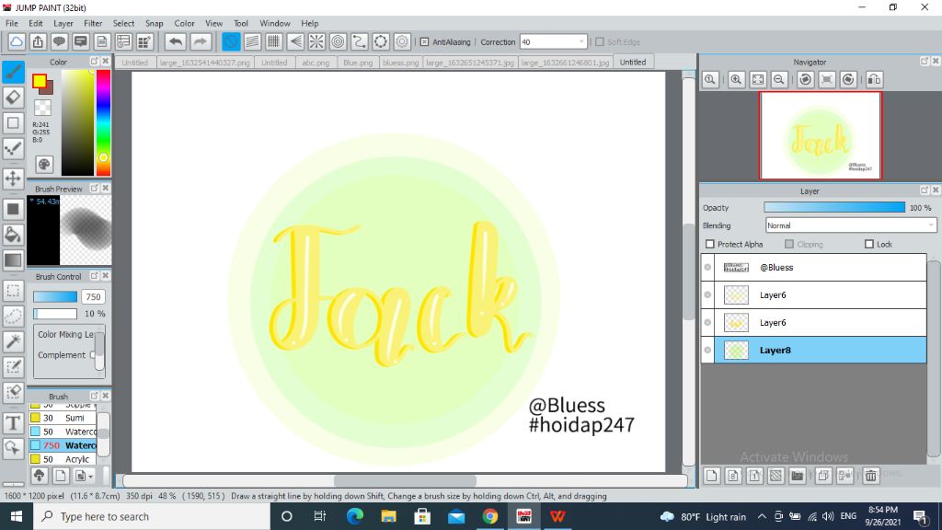Enable the vanishing point snap guide
The image size is (942, 530).
[x=295, y=42]
